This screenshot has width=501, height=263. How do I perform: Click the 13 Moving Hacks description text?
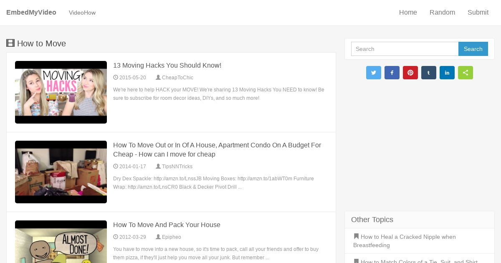tap(219, 94)
